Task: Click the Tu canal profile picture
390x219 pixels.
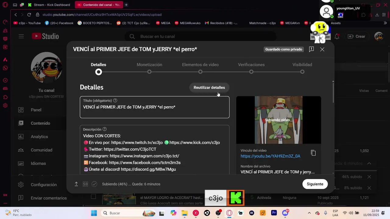Action: [47, 67]
